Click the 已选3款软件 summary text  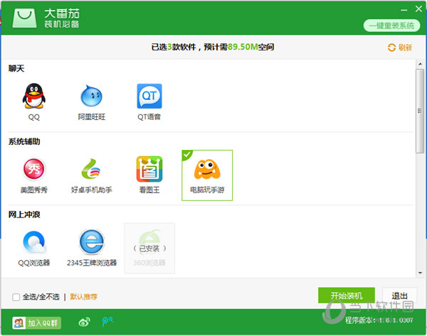[212, 47]
